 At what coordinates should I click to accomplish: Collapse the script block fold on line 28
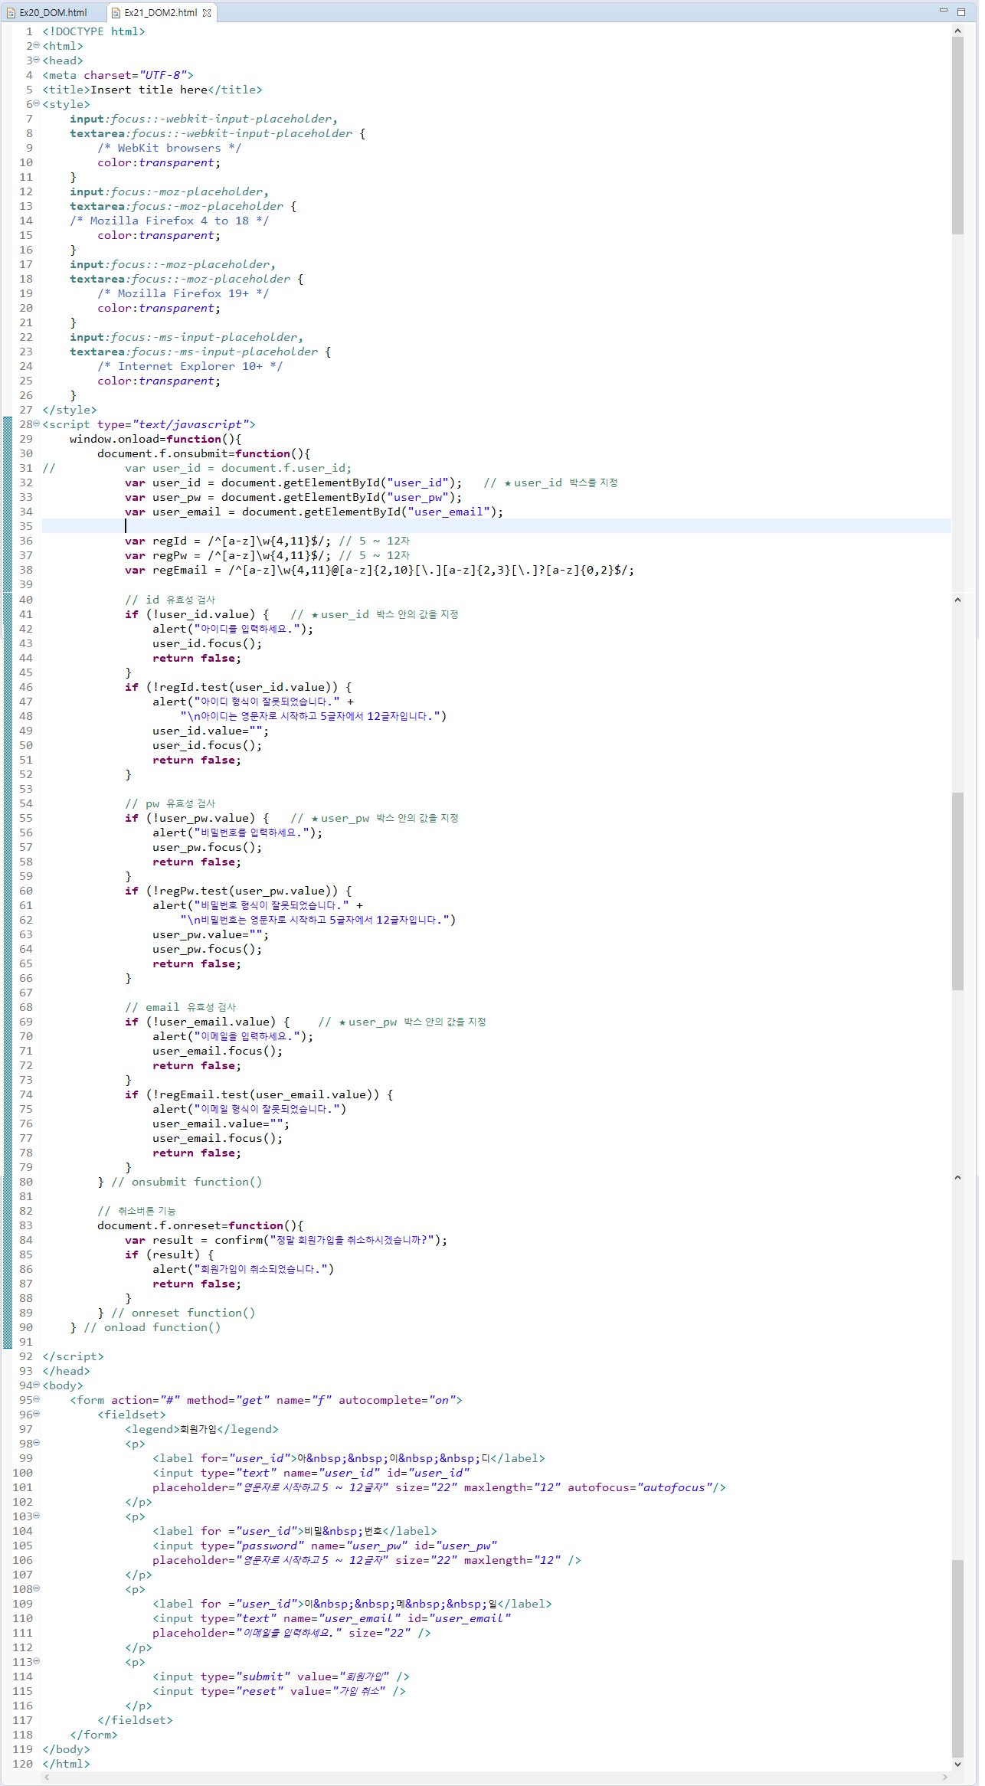[x=37, y=424]
